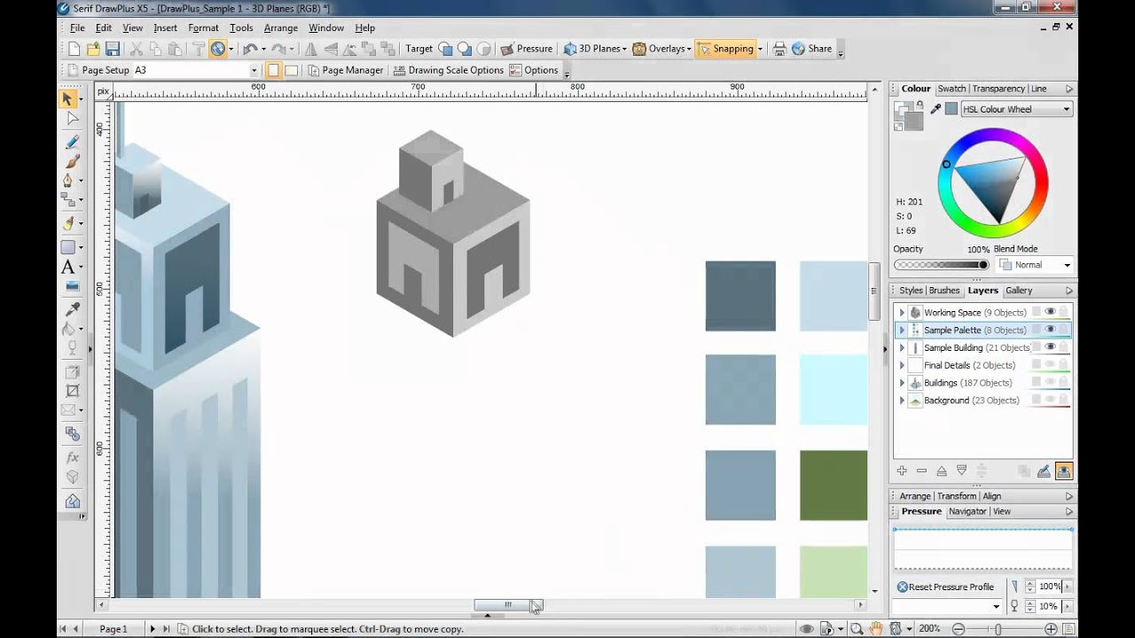The image size is (1135, 638).
Task: Select the Crop tool
Action: pyautogui.click(x=72, y=391)
